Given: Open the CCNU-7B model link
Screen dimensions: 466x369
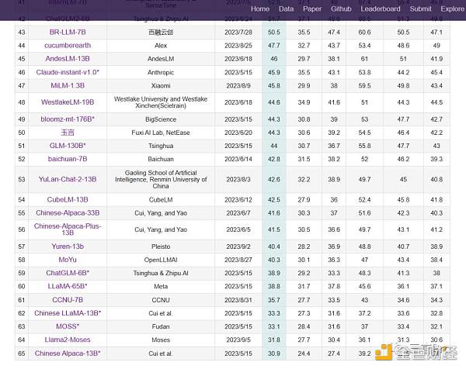Looking at the screenshot, I should pyautogui.click(x=68, y=300).
